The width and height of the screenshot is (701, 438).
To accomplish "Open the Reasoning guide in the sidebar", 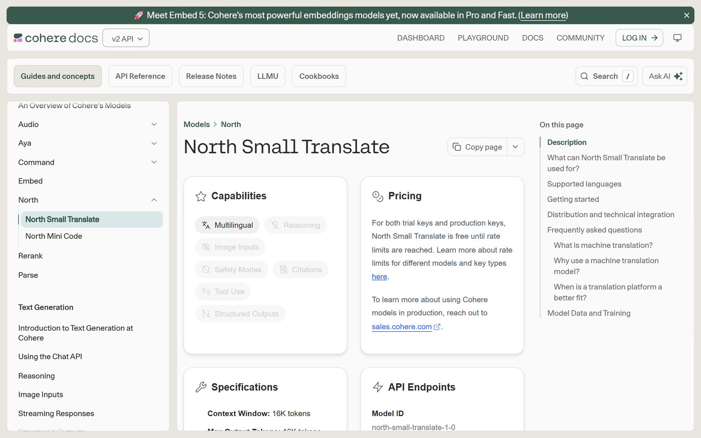I will click(x=36, y=376).
